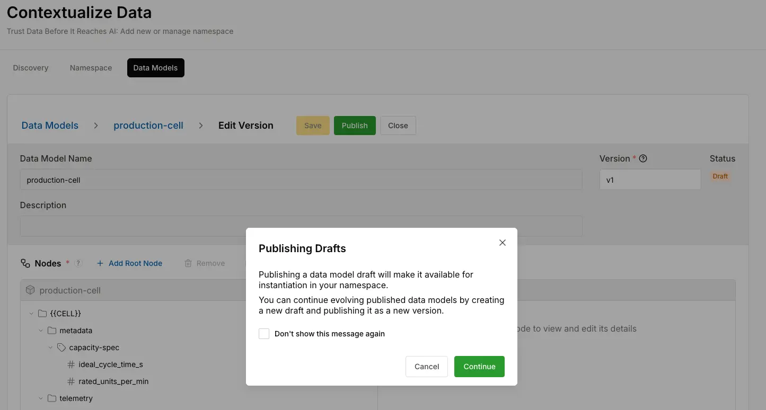Click the plus icon for Add Root Node
This screenshot has height=410, width=766.
(100, 263)
